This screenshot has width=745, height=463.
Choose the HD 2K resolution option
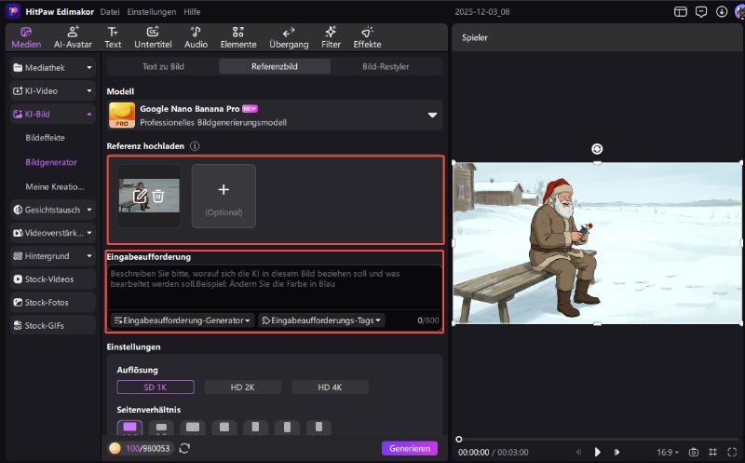pos(243,388)
